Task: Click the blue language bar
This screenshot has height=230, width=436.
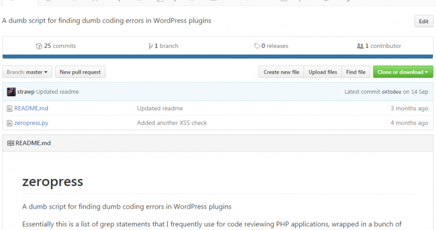Action: click(218, 56)
